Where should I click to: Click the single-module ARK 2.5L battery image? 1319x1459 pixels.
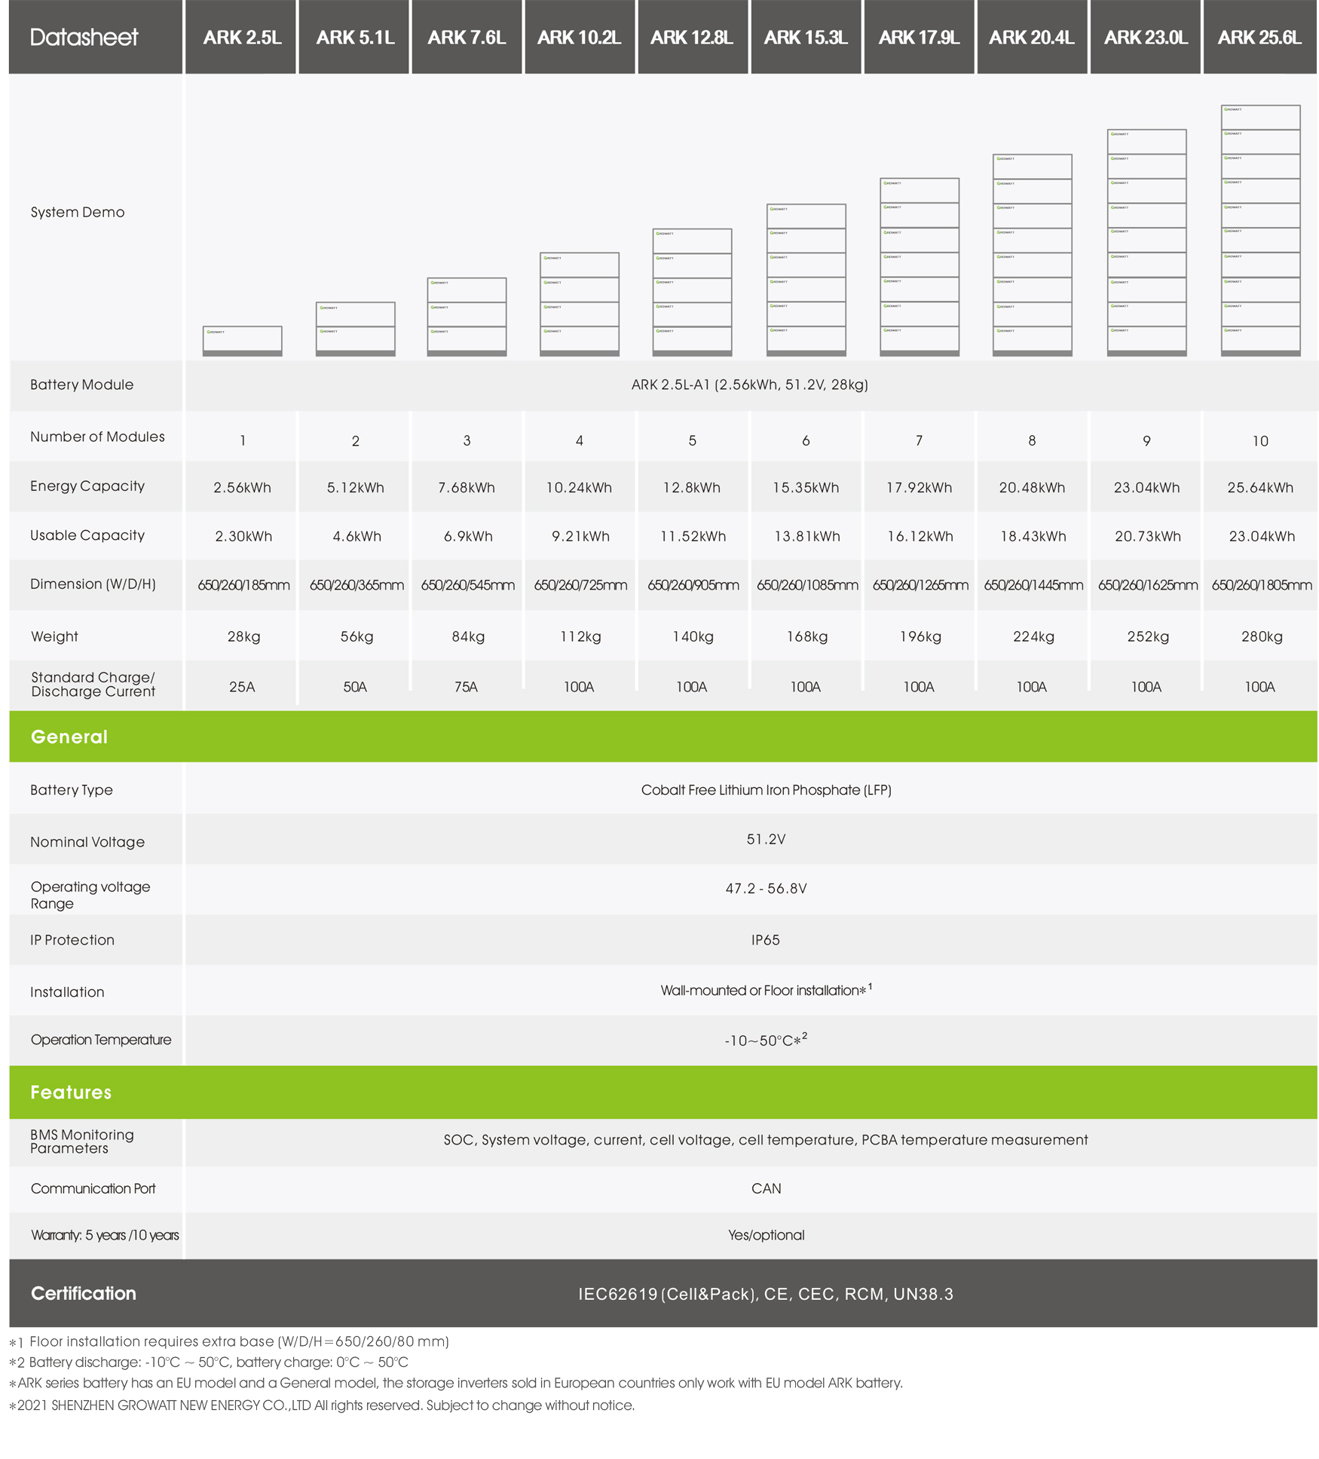[242, 341]
